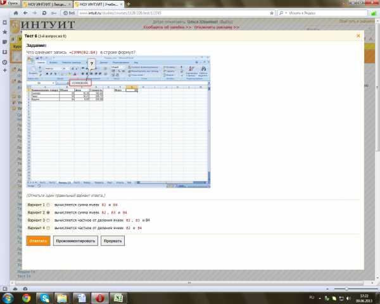Reload the current page
Viewport: 380px width, 304px height.
coord(44,13)
